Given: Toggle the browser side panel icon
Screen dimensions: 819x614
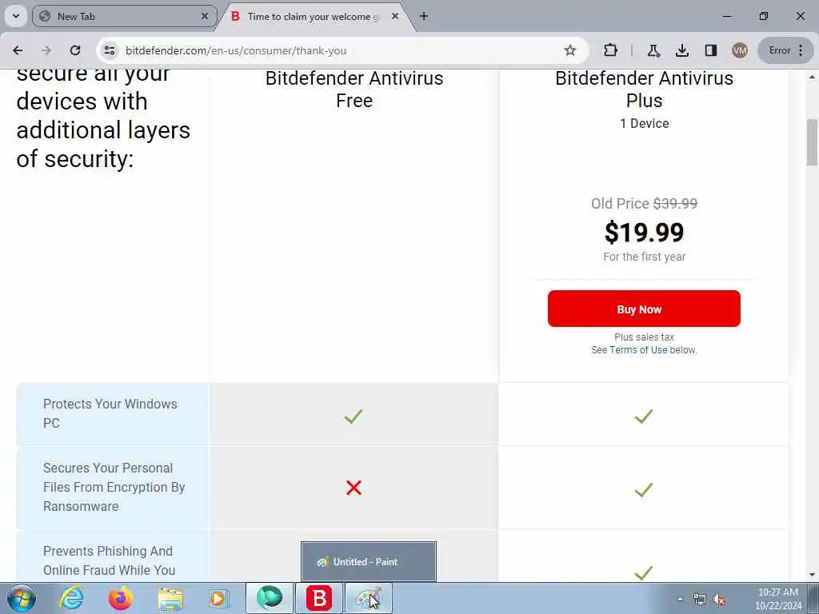Looking at the screenshot, I should point(710,50).
